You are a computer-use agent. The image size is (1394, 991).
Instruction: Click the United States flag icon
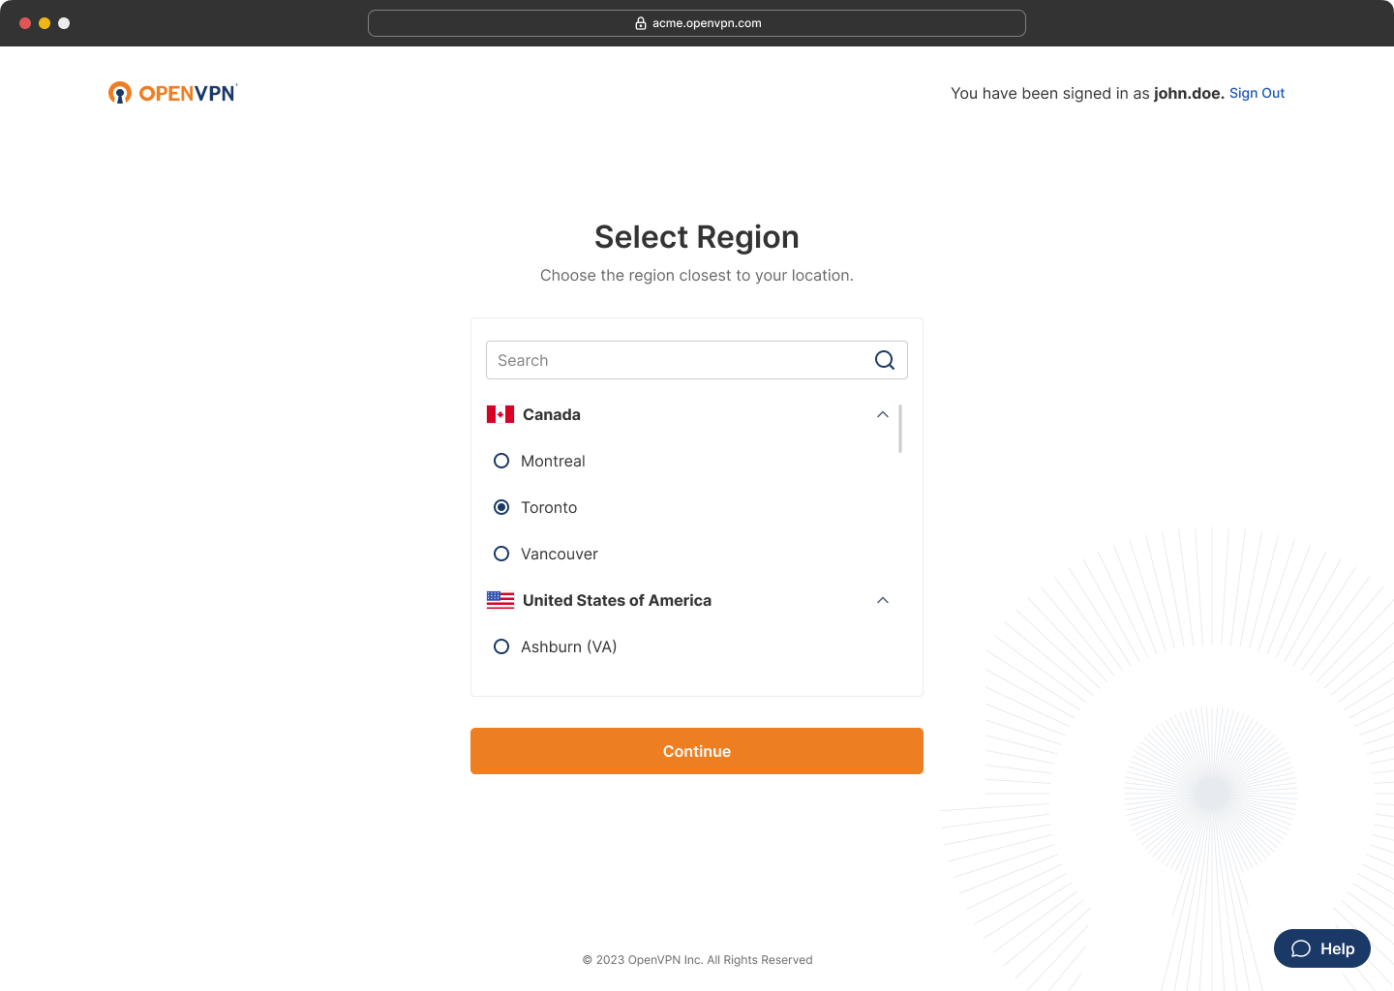pyautogui.click(x=500, y=600)
